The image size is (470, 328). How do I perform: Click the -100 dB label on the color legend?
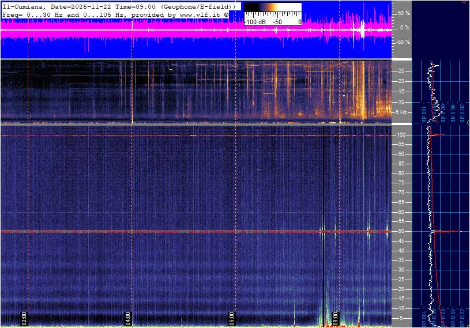click(254, 22)
